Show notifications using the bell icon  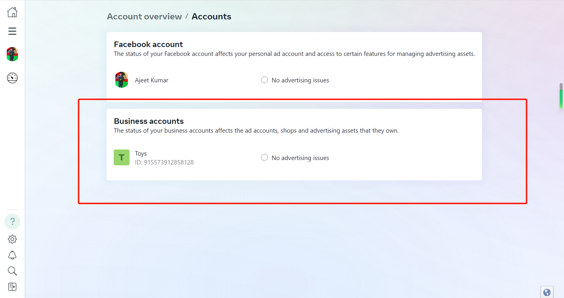[x=12, y=255]
